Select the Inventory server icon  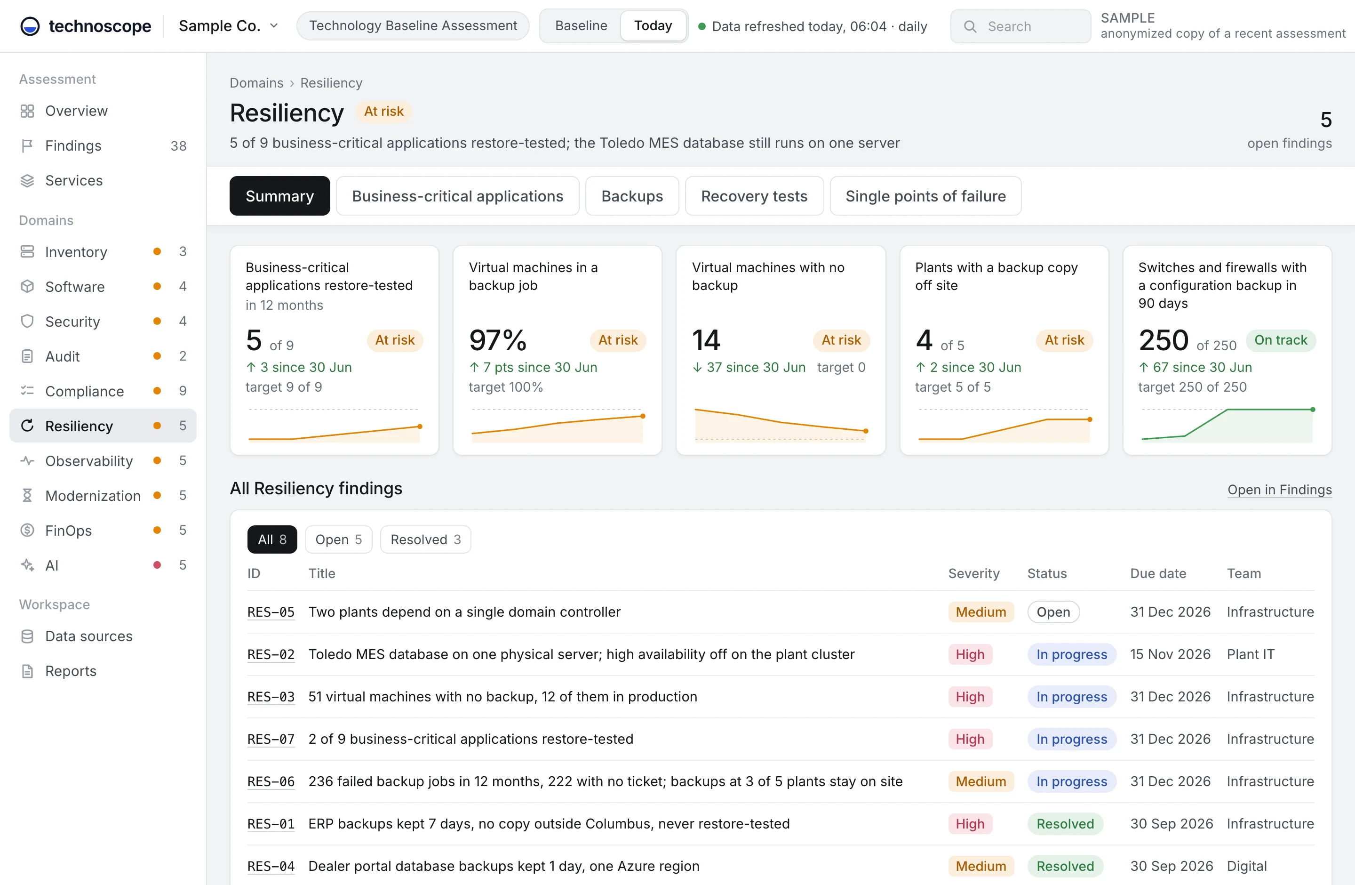coord(27,252)
